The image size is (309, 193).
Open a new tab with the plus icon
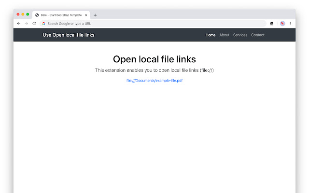pyautogui.click(x=95, y=15)
